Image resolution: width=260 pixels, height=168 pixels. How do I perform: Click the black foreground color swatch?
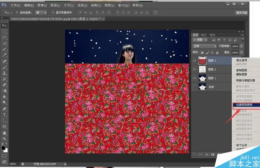click(x=3, y=148)
